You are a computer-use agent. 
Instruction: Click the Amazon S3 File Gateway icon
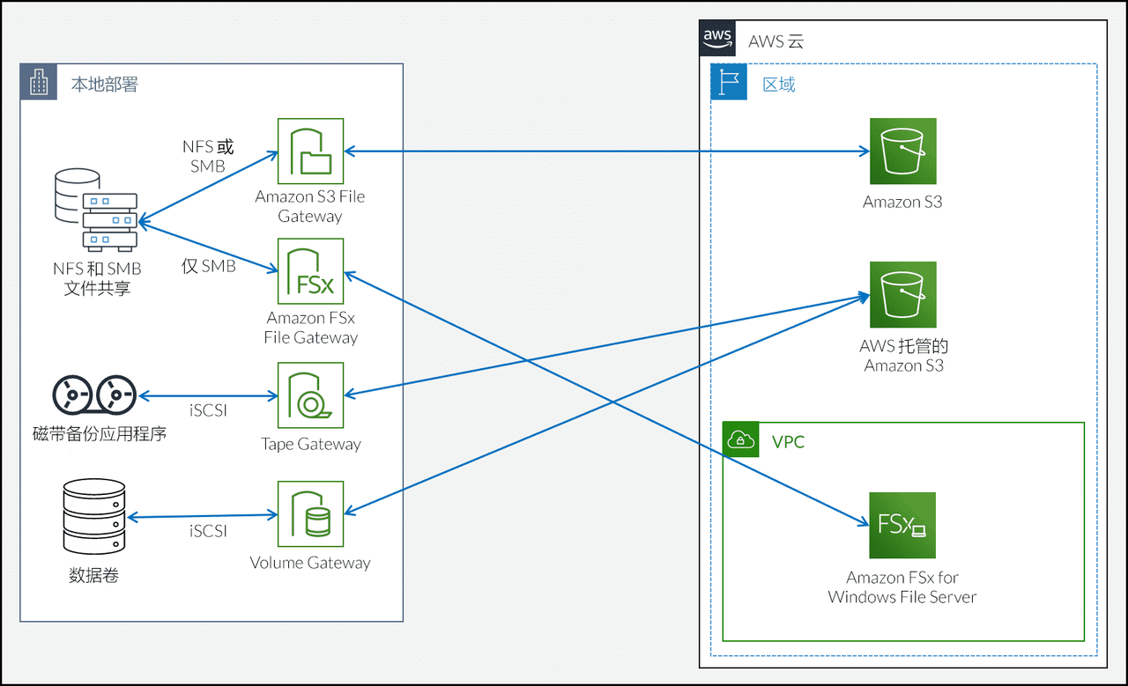pos(310,151)
